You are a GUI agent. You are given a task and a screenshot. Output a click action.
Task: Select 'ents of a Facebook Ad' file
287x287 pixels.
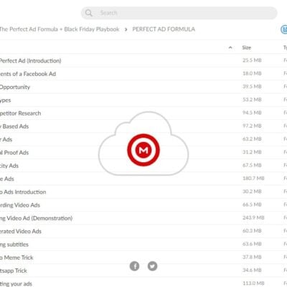(x=143, y=74)
